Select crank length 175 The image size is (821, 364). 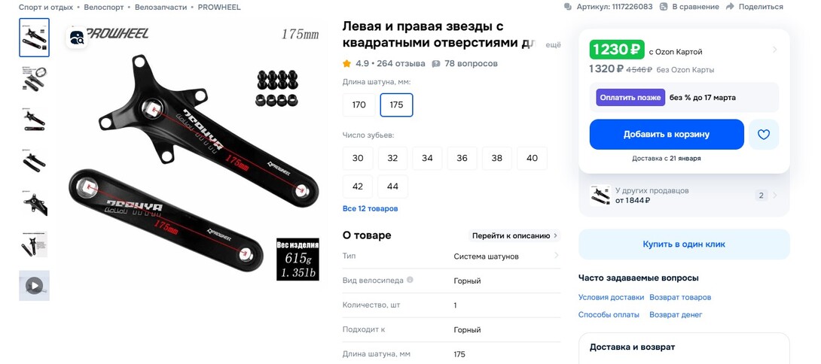coord(396,105)
